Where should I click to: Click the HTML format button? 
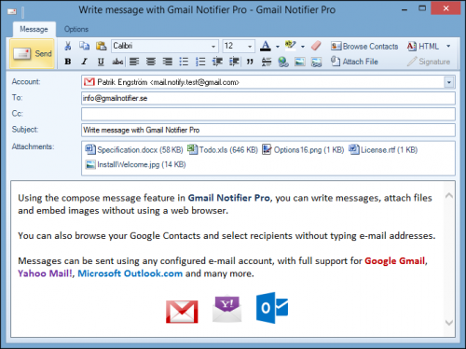coord(423,46)
